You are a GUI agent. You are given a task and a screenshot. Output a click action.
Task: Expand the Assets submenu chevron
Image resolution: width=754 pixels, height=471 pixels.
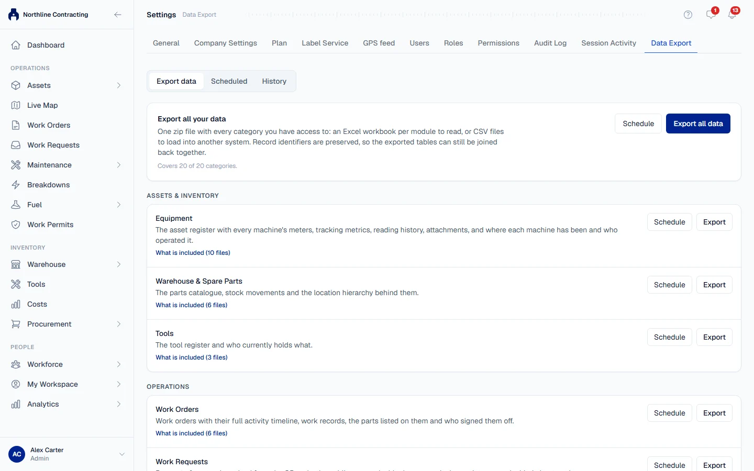(119, 85)
